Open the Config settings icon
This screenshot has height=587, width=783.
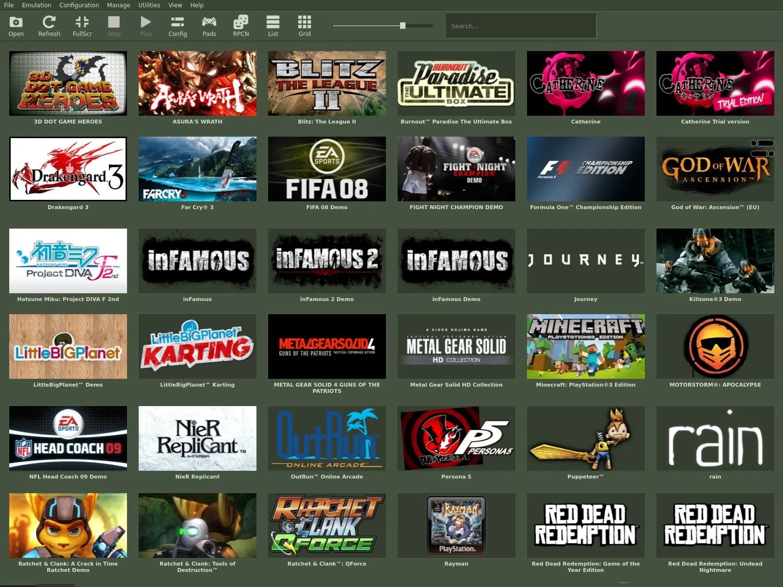178,26
